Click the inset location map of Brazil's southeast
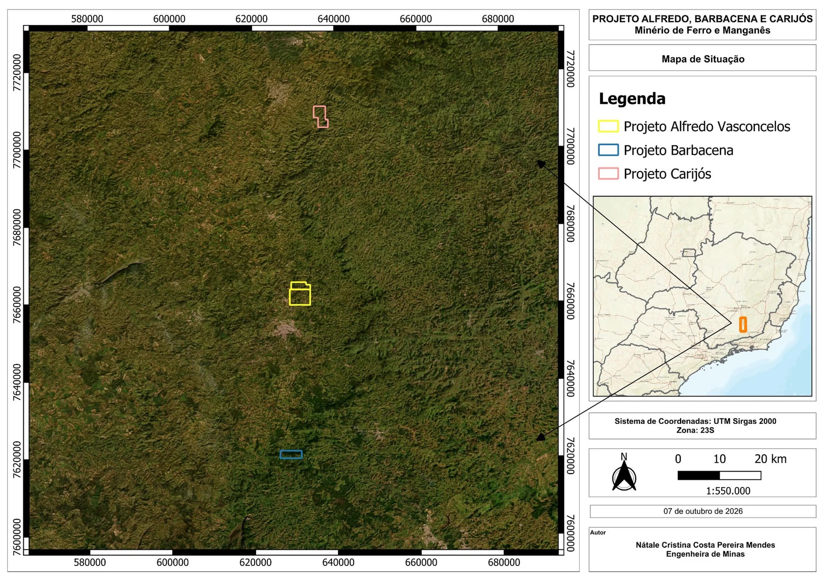This screenshot has width=826, height=584. pyautogui.click(x=702, y=296)
